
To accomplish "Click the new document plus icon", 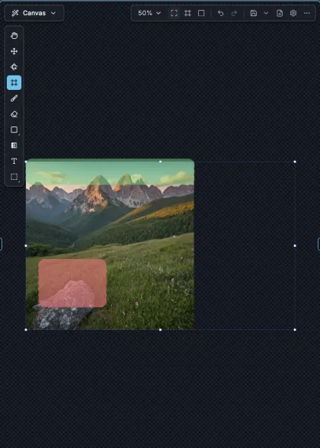I will (x=280, y=13).
